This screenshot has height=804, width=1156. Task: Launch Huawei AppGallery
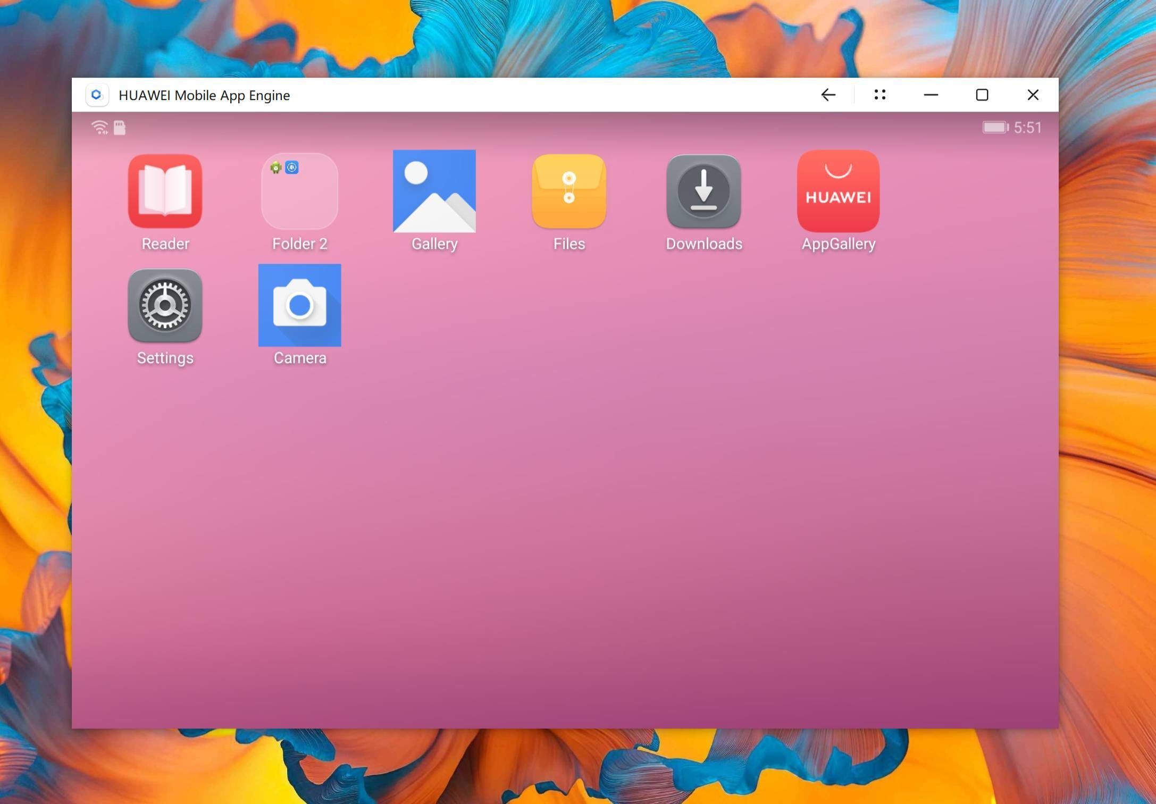(x=838, y=191)
